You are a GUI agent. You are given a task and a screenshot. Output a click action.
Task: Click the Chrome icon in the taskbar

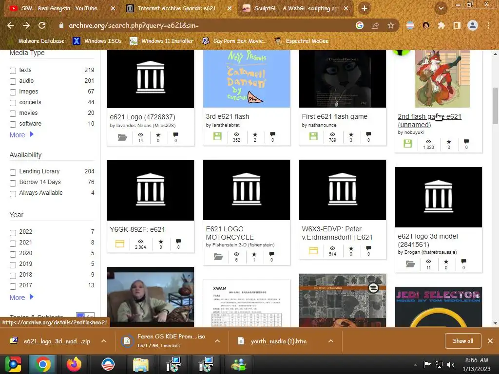[x=42, y=364]
